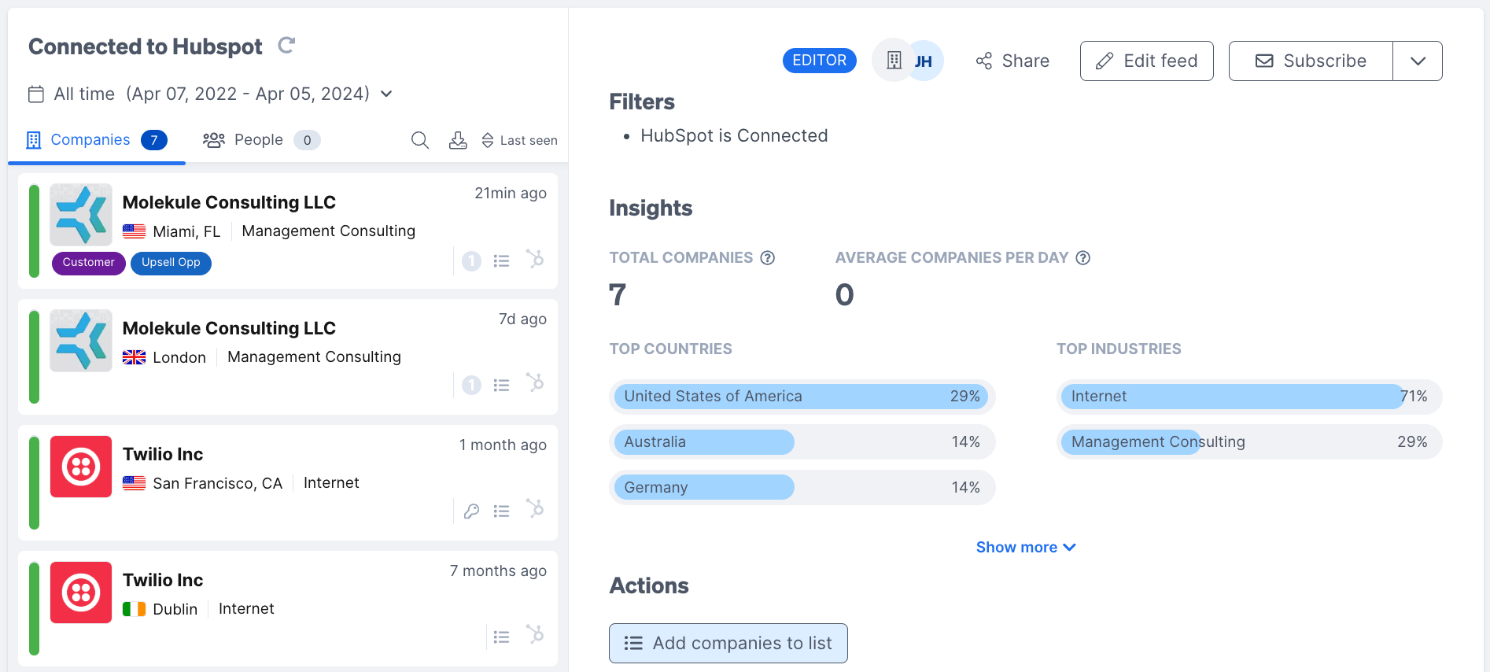Change the Last seen sort order

[519, 140]
